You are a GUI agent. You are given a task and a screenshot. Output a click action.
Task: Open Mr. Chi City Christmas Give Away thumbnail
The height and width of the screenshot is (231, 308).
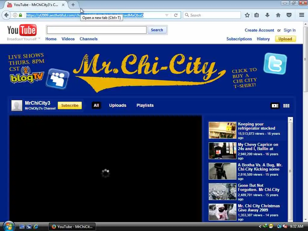[222, 212]
